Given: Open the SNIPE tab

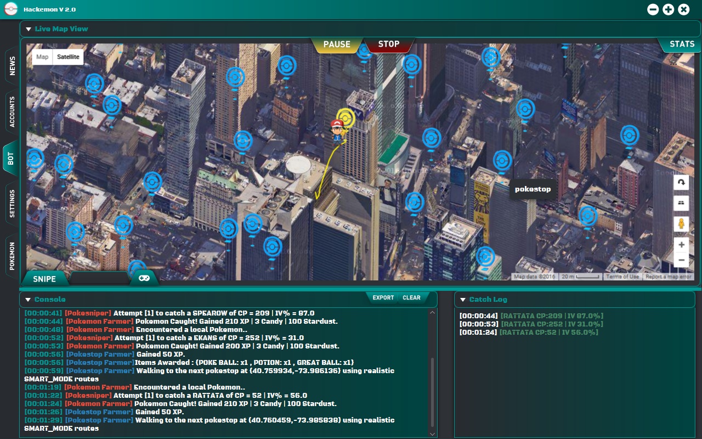Looking at the screenshot, I should tap(44, 279).
